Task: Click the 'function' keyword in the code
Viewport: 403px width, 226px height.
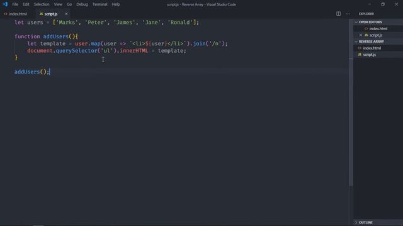Action: point(27,36)
